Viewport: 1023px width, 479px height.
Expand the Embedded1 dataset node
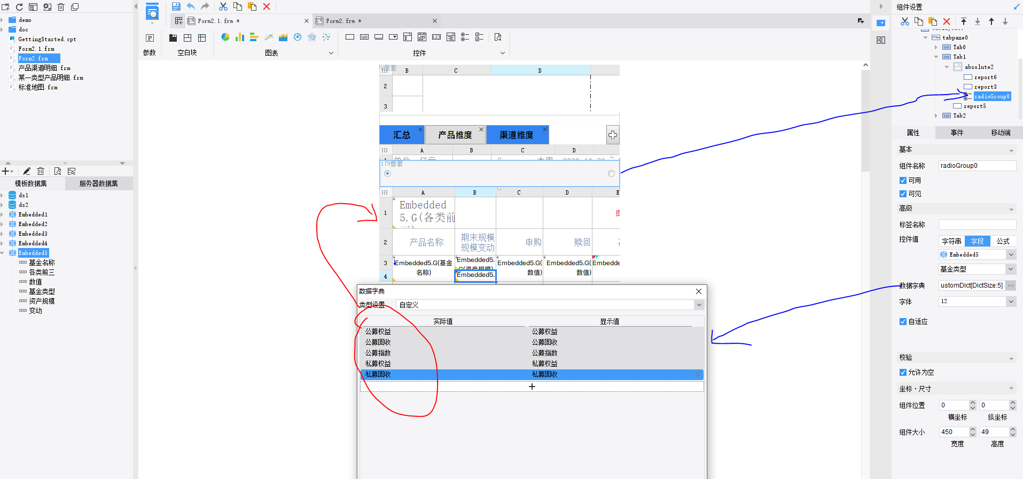tap(2, 214)
